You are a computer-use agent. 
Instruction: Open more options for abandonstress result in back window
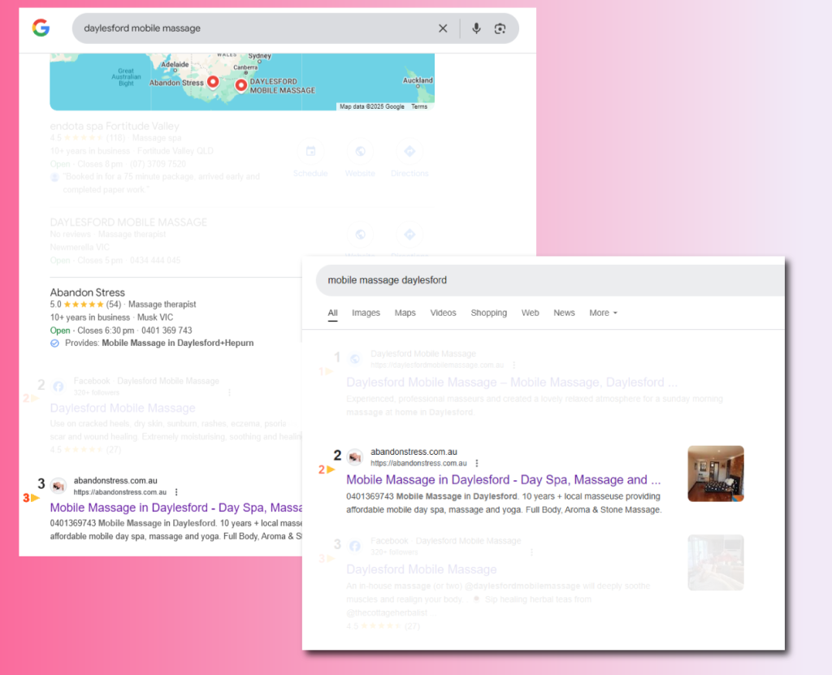176,492
